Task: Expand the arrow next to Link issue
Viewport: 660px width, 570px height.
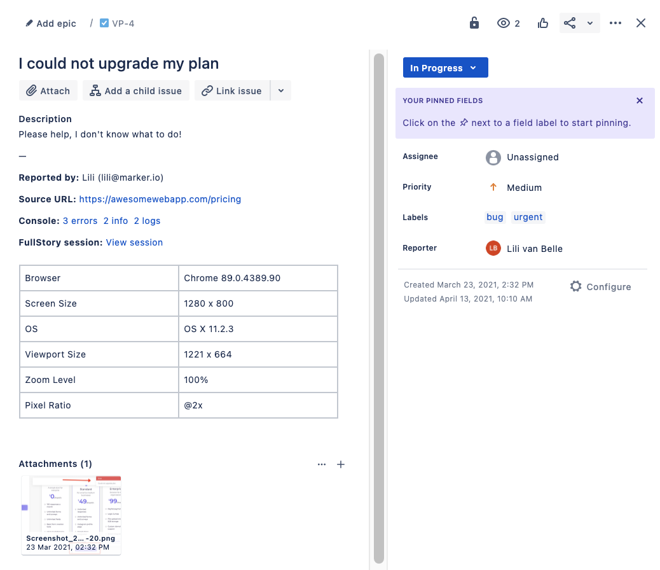Action: click(280, 90)
